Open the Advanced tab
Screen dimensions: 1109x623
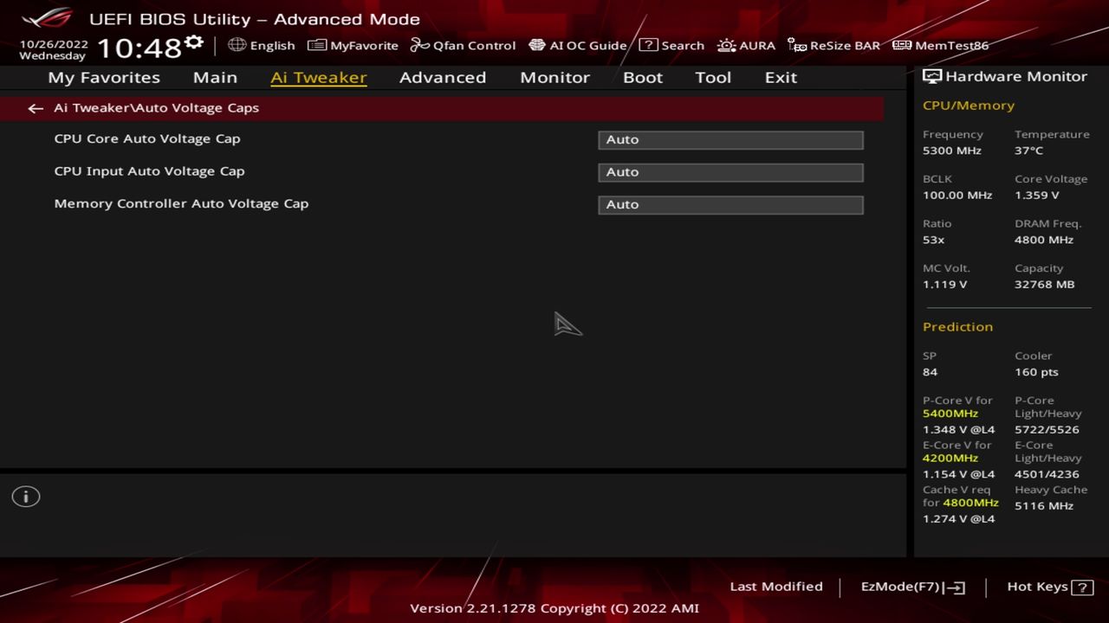(x=443, y=77)
